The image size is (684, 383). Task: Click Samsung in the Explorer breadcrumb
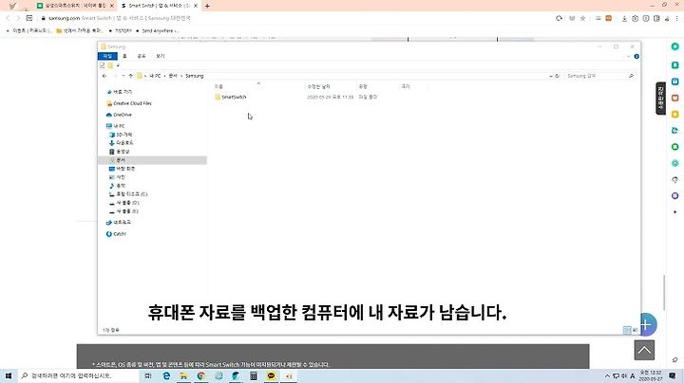pos(195,76)
